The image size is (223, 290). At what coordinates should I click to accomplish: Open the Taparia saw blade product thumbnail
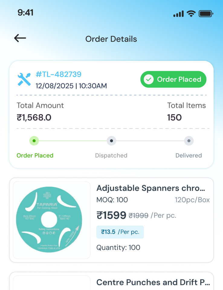click(52, 220)
